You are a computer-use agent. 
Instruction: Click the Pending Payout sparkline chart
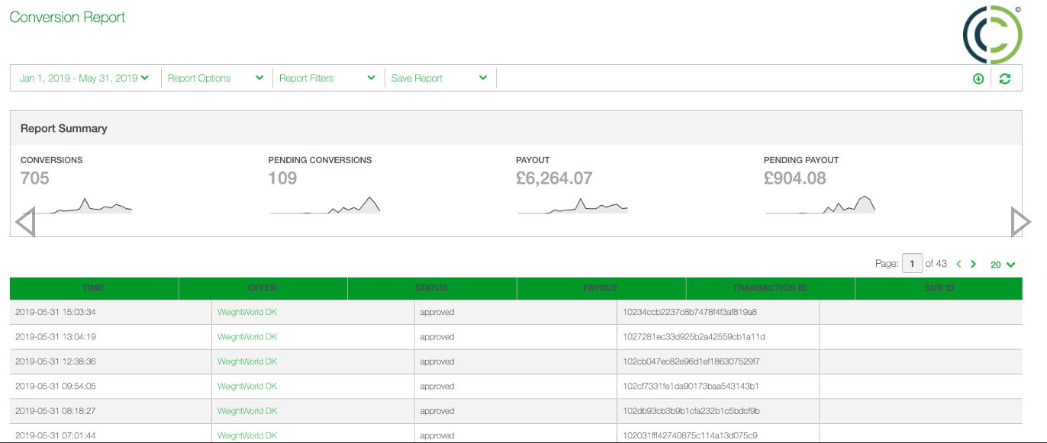(820, 204)
